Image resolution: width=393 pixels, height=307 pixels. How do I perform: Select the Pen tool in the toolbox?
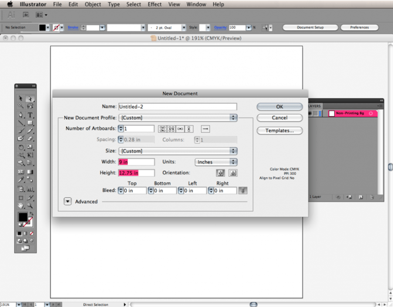click(21, 115)
